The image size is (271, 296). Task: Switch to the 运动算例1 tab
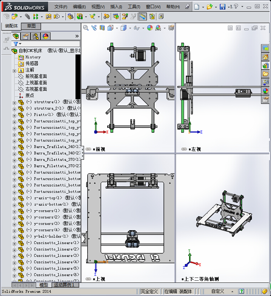[x=64, y=285]
